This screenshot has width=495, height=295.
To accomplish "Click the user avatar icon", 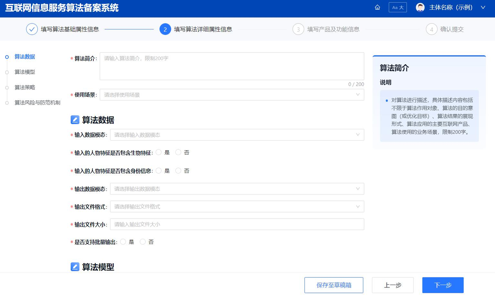I will tap(420, 7).
